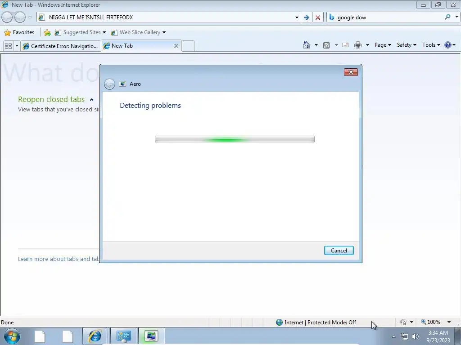Click the Control Panel taskbar icon

[123, 336]
